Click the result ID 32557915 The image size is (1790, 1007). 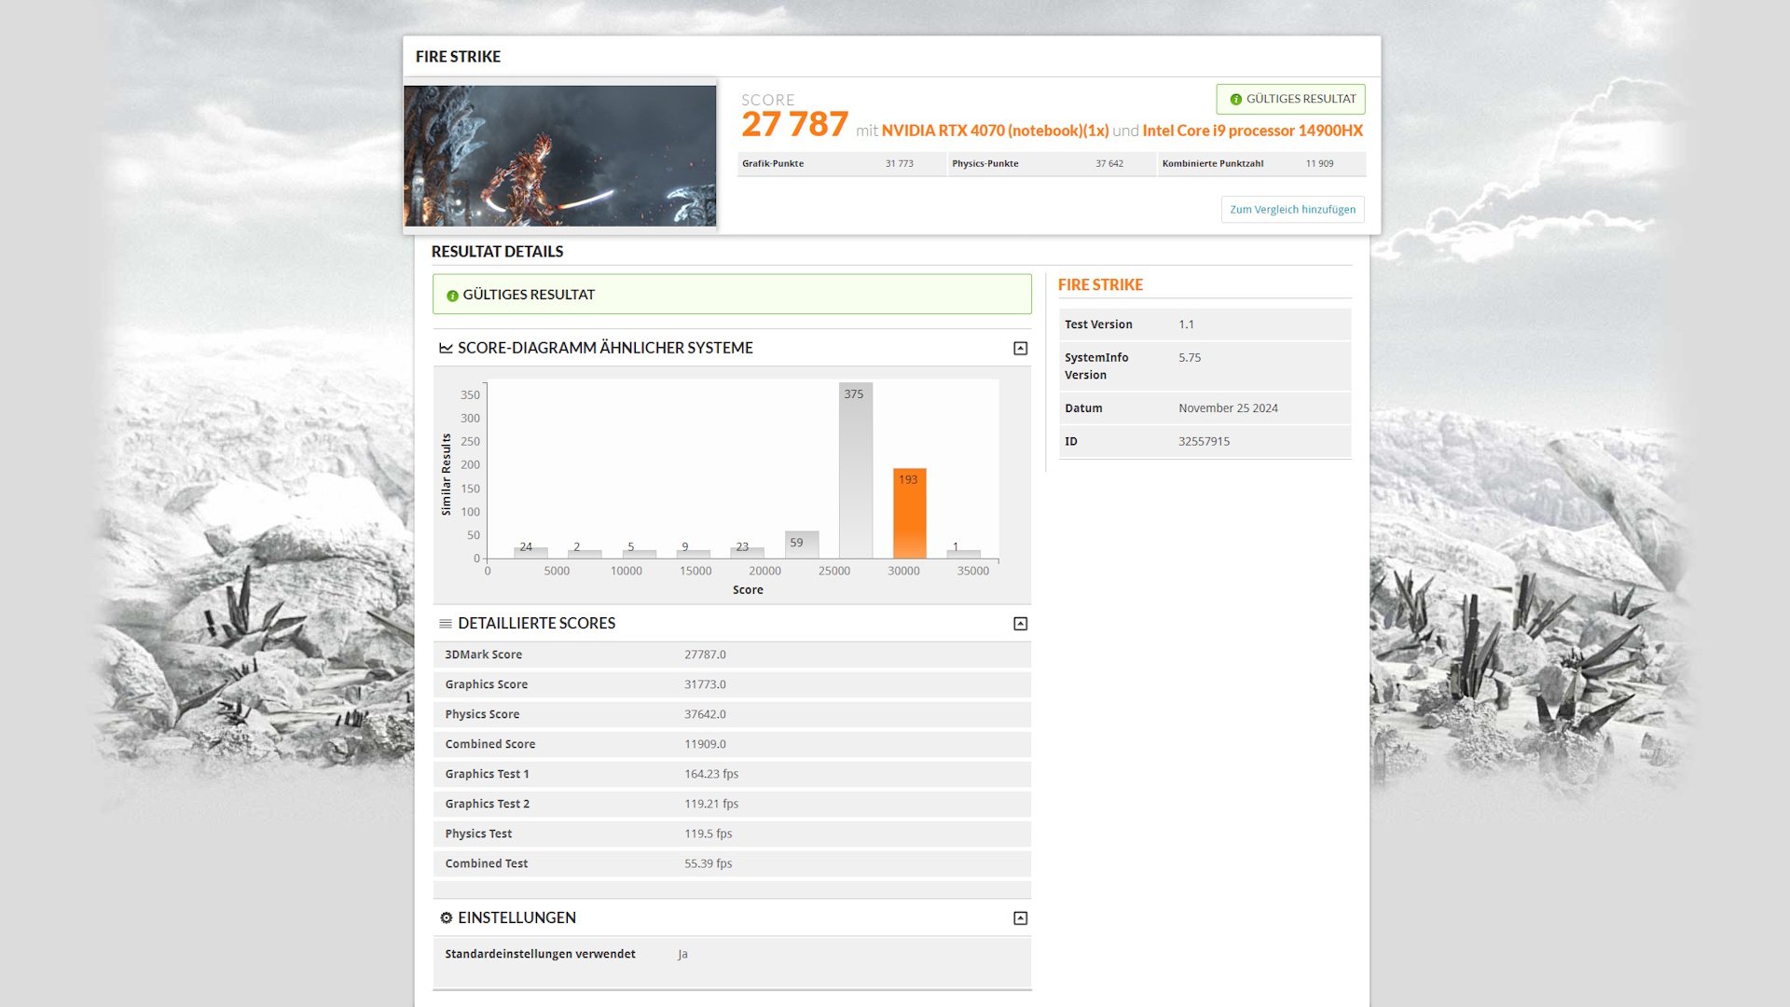1204,441
